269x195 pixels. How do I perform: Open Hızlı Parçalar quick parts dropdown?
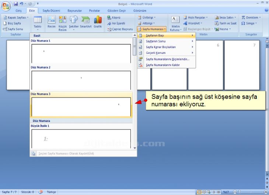(x=196, y=17)
